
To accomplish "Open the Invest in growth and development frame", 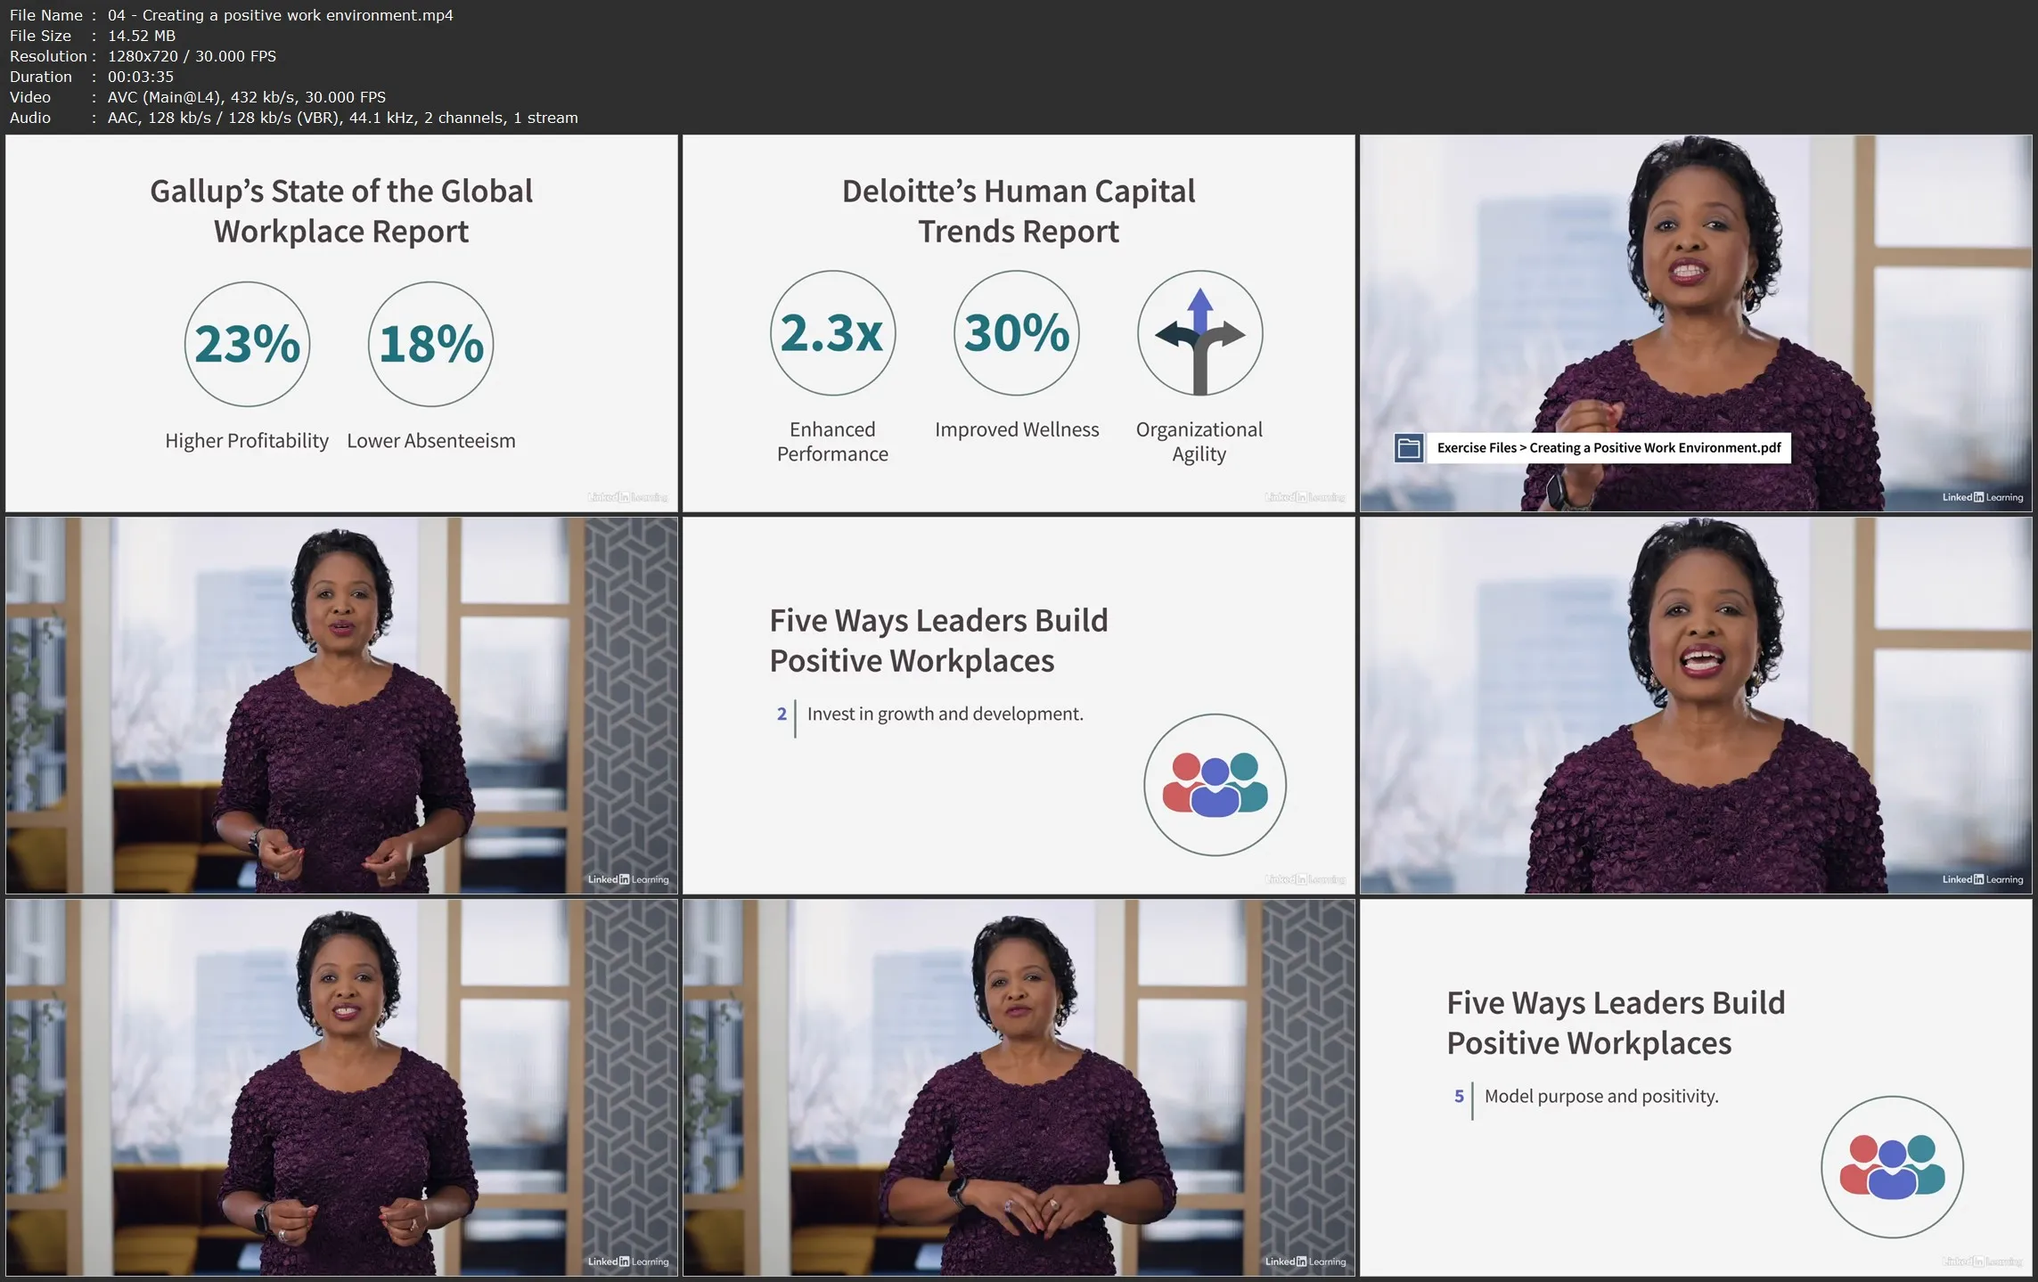I will tap(1019, 705).
